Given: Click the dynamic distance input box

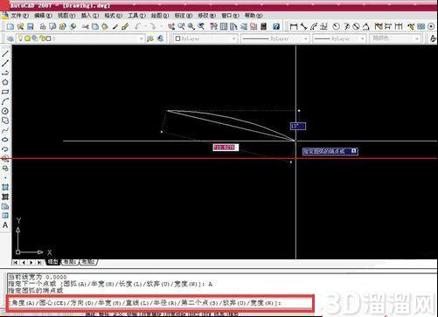Looking at the screenshot, I should coord(226,148).
